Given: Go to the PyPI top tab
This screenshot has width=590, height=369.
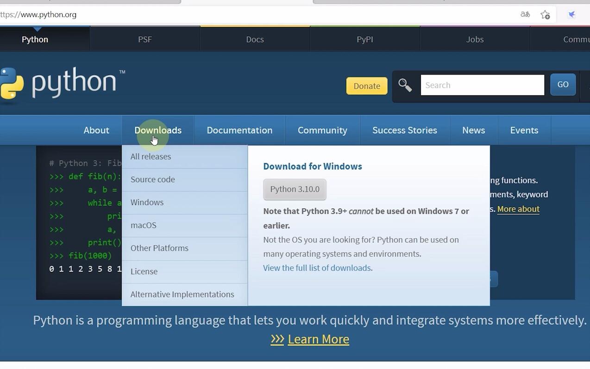Looking at the screenshot, I should click(x=365, y=39).
